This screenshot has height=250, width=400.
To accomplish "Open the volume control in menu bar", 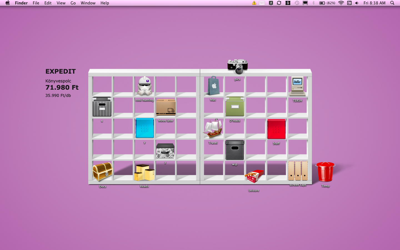I will (x=357, y=3).
